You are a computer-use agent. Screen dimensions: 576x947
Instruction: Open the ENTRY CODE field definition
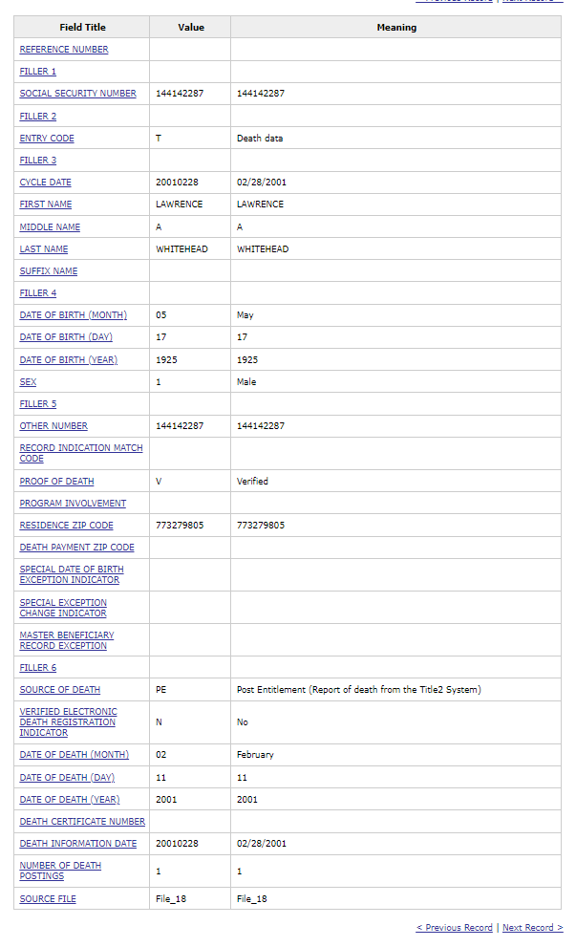pos(47,139)
